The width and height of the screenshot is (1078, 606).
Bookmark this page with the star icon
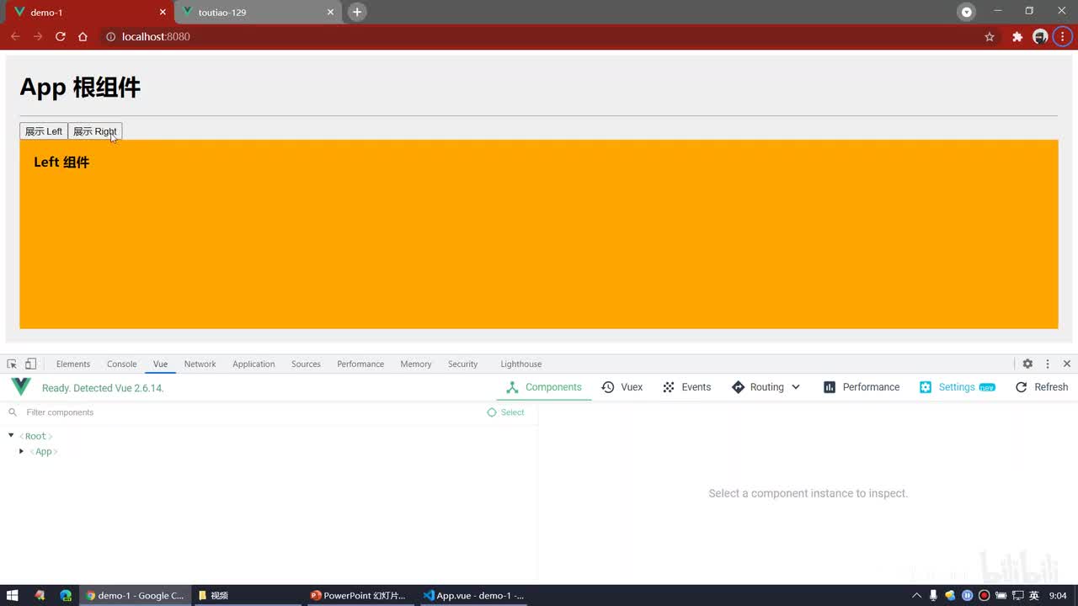(990, 36)
